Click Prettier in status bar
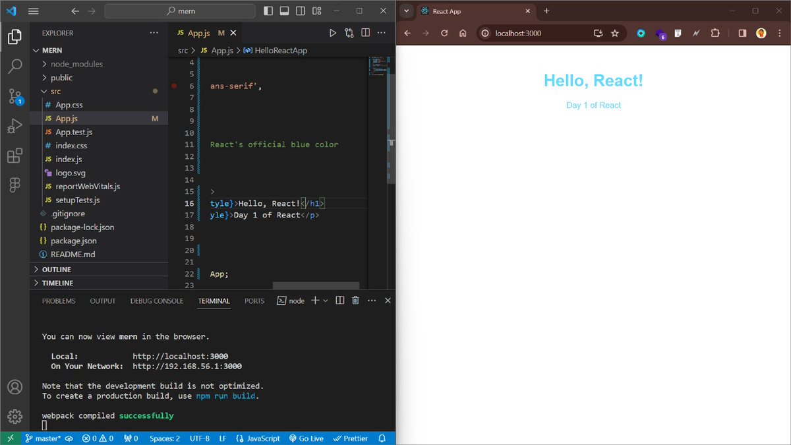Image resolution: width=791 pixels, height=445 pixels. 351,438
